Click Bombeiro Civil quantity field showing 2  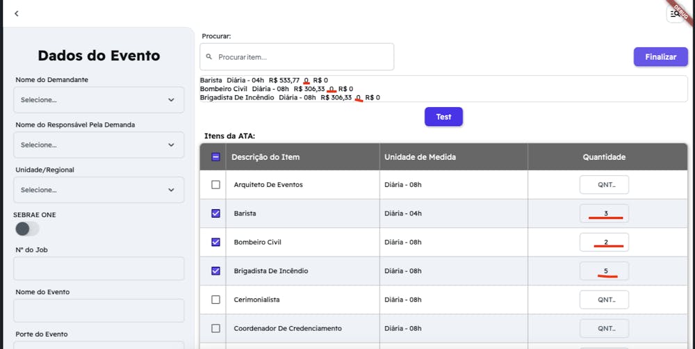[x=604, y=242]
